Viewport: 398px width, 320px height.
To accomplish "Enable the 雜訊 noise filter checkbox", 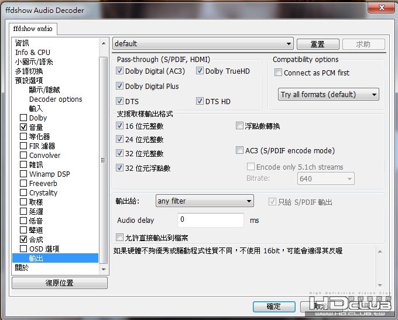I will [23, 164].
